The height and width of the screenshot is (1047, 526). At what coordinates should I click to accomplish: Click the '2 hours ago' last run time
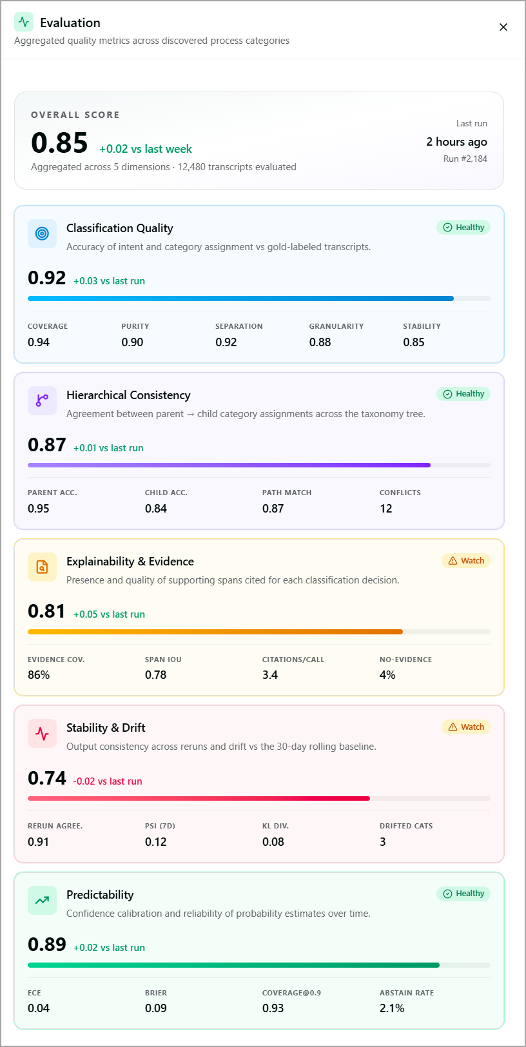click(457, 142)
